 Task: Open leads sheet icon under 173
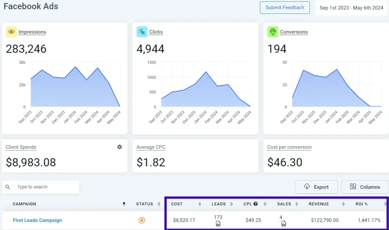click(x=218, y=224)
